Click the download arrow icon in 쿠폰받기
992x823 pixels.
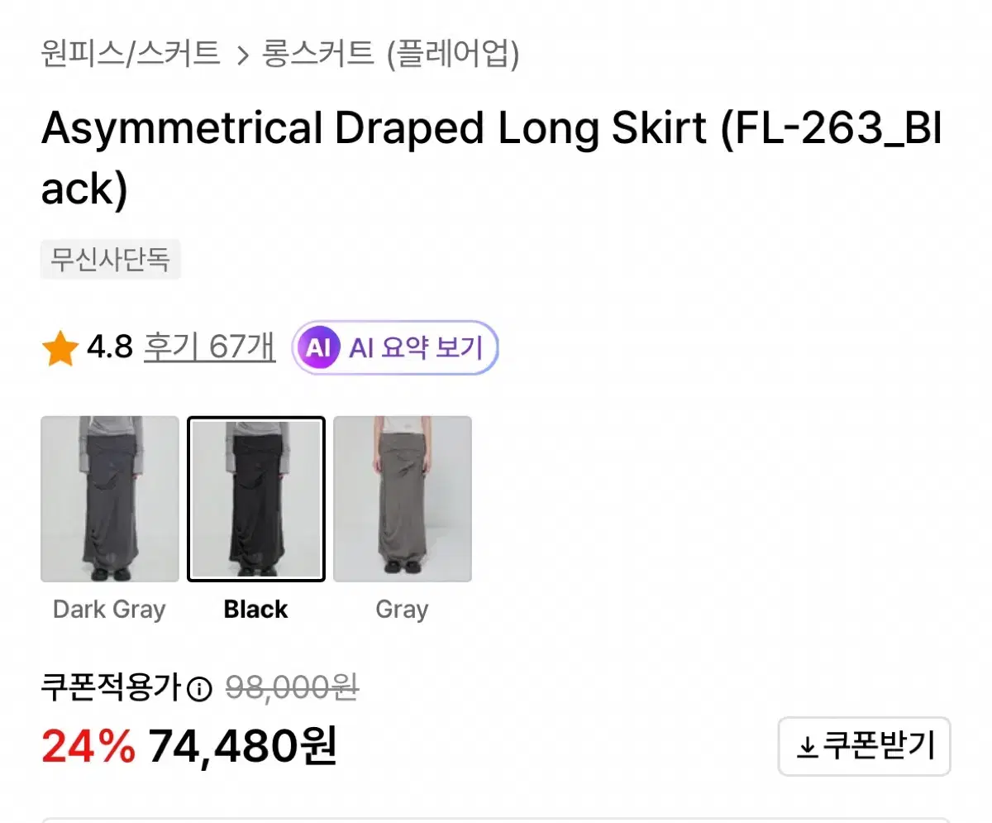807,749
